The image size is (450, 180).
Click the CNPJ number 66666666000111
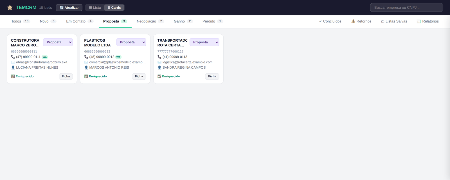24,51
